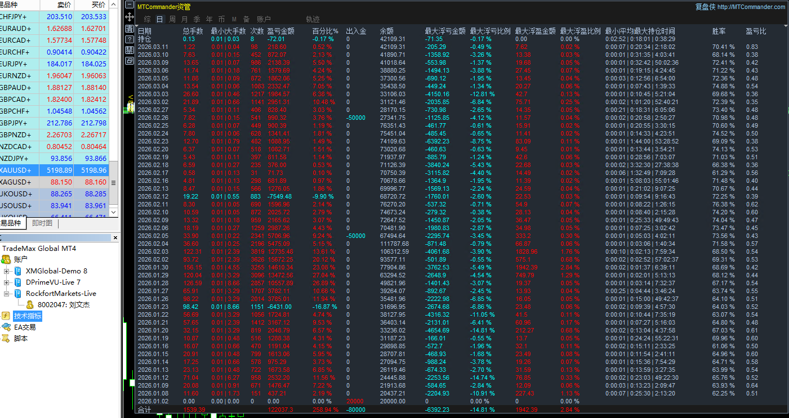Click the RockfortMarkets-Live server icon
This screenshot has width=789, height=418.
pyautogui.click(x=18, y=293)
